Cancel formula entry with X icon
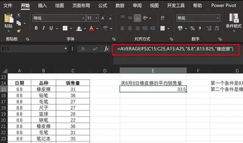 83,49
